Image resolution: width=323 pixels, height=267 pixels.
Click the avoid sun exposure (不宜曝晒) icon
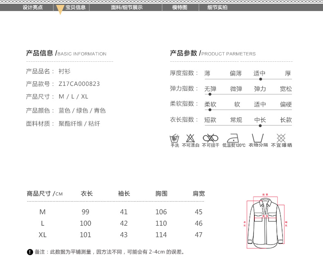point(281,138)
